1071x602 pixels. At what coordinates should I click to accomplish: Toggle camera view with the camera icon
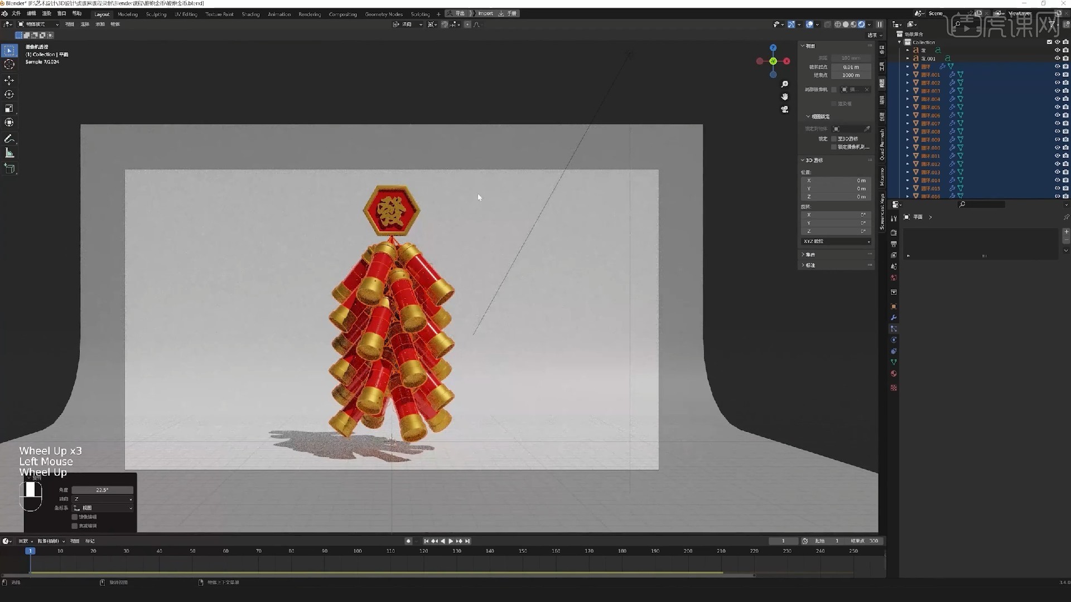coord(785,109)
